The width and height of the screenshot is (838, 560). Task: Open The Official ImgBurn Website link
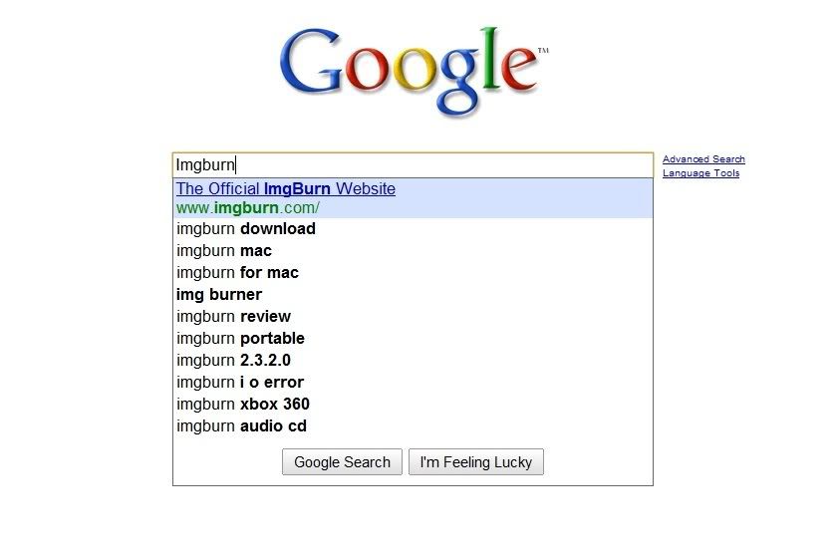click(x=286, y=188)
